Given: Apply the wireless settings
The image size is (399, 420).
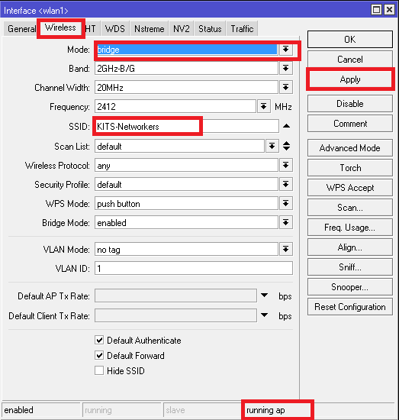Looking at the screenshot, I should pyautogui.click(x=350, y=79).
